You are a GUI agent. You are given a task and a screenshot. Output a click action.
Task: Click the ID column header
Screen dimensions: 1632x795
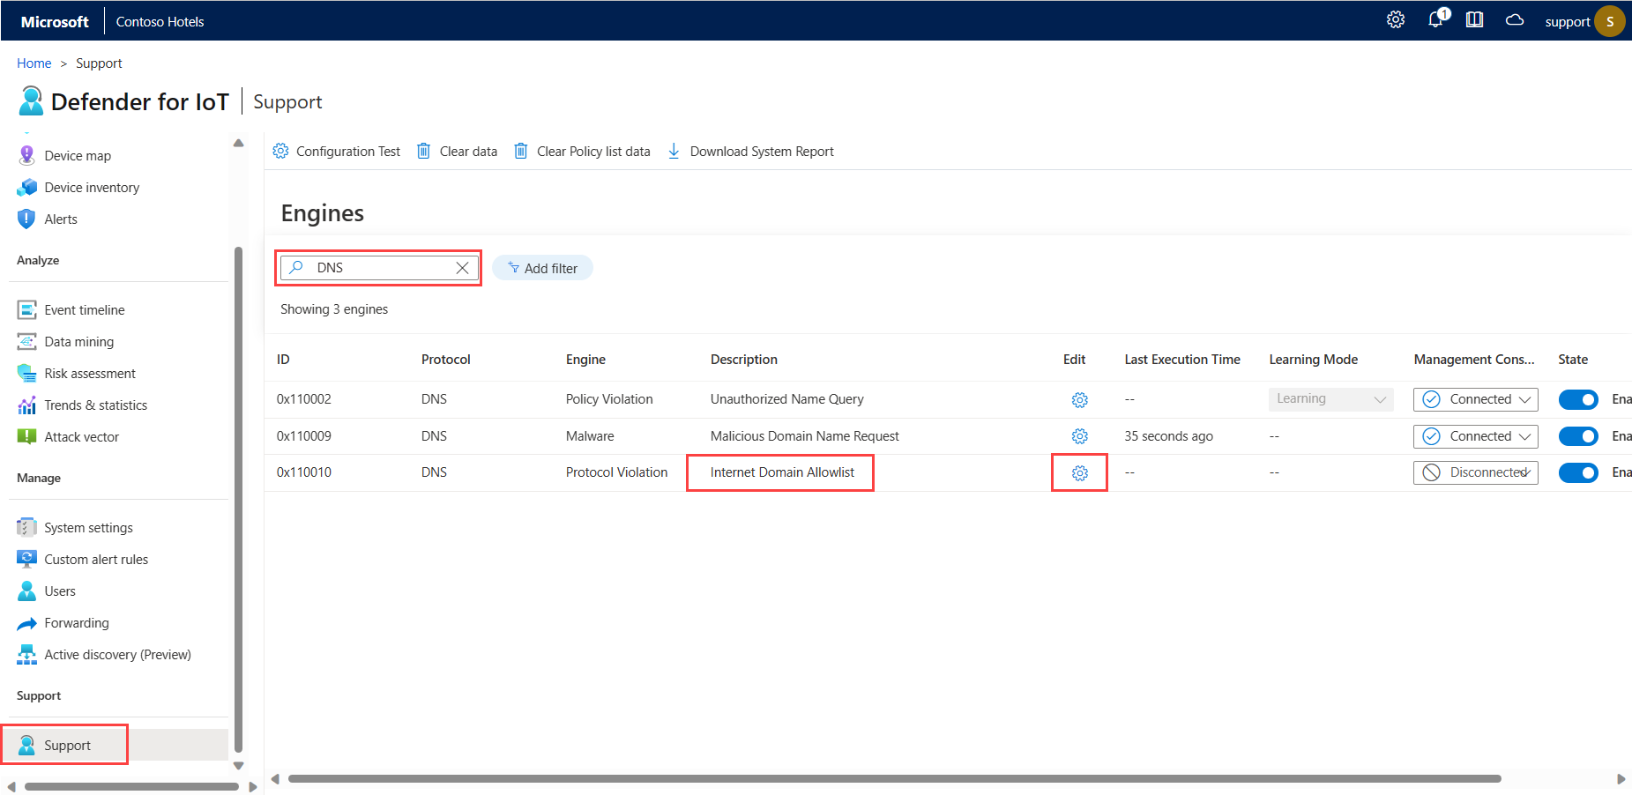[x=283, y=359]
